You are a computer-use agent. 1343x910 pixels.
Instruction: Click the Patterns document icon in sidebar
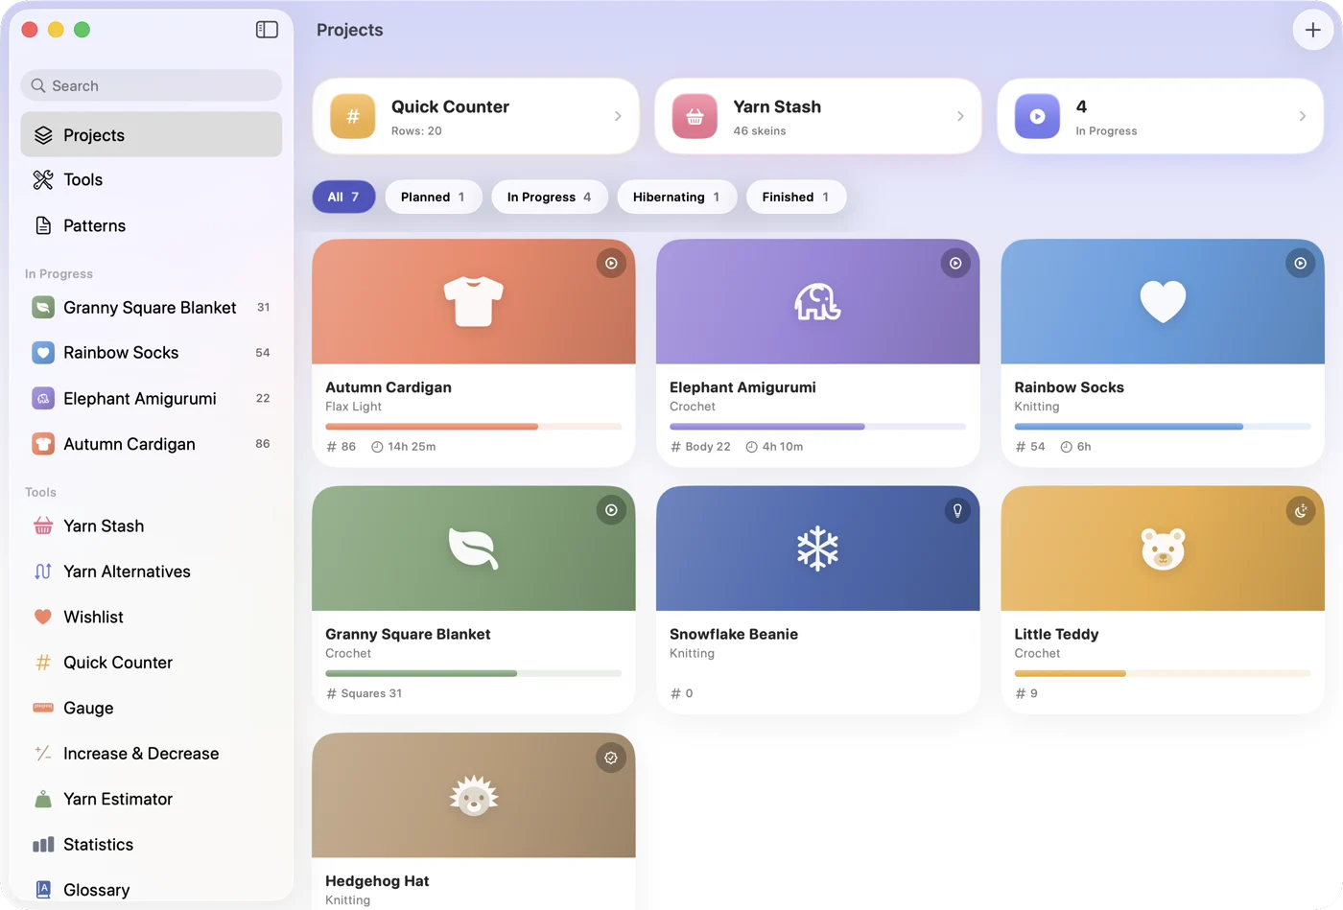[x=43, y=225]
